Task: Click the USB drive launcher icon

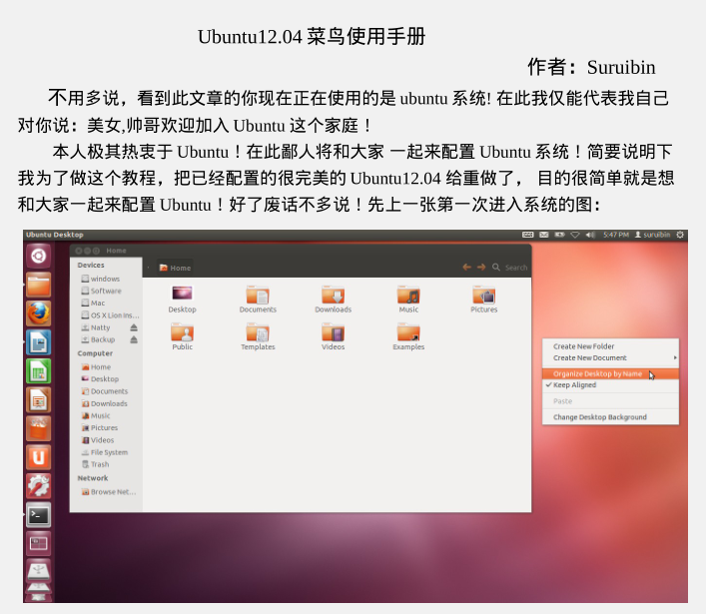Action: point(38,571)
